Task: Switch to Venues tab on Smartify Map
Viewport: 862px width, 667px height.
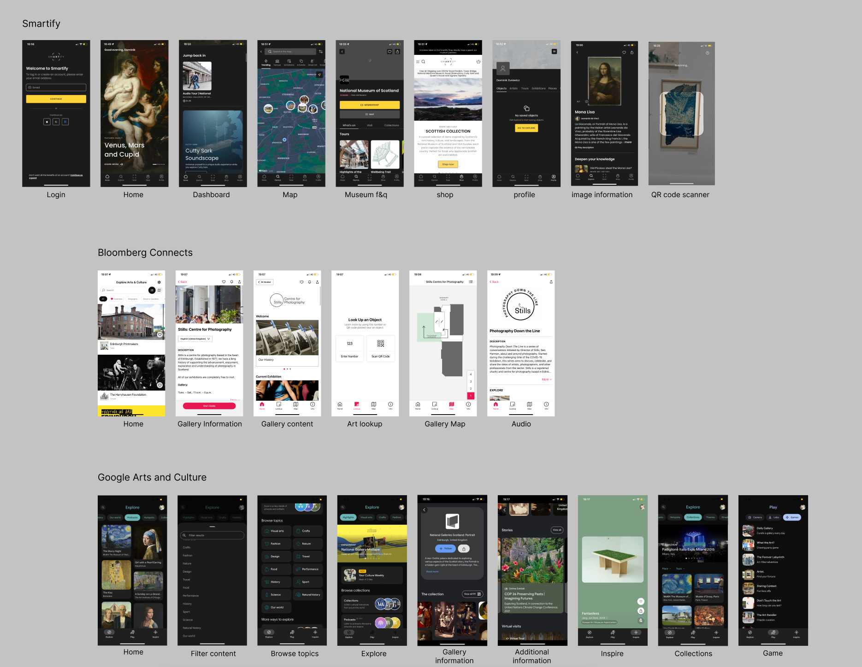Action: pos(277,63)
